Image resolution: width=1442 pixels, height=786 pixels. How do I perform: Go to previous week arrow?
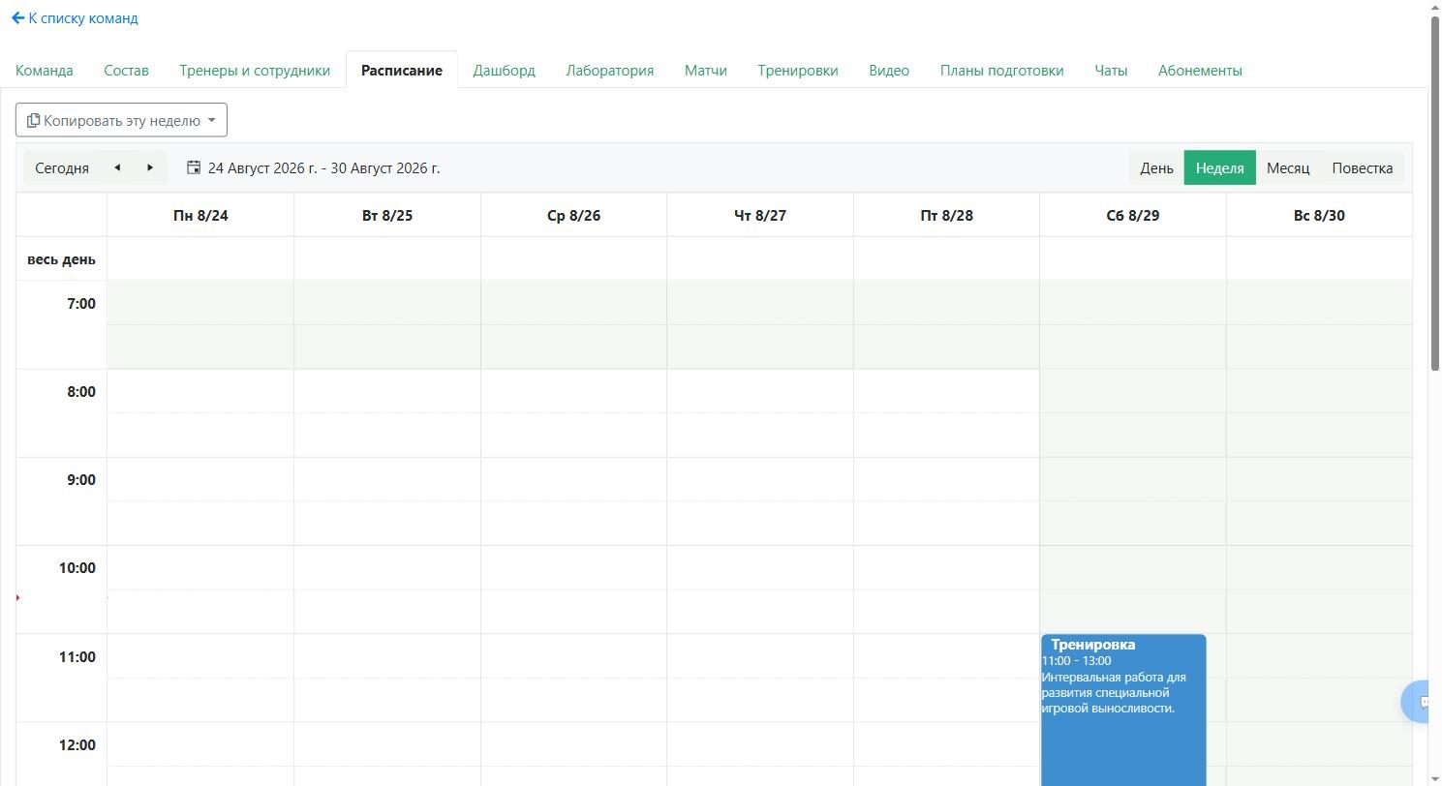117,167
